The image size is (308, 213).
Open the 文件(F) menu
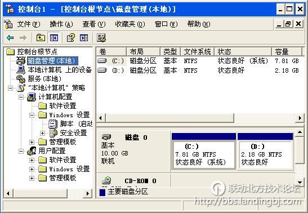tap(29, 24)
